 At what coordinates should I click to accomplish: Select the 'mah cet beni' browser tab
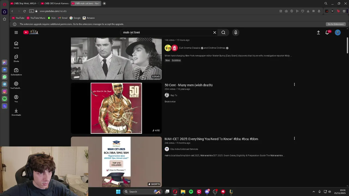(86, 4)
